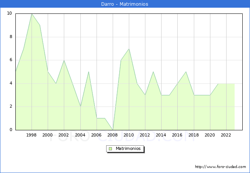Screen dimensions: 250x173
Task: Click the y-axis label 10
Action: 10,13
